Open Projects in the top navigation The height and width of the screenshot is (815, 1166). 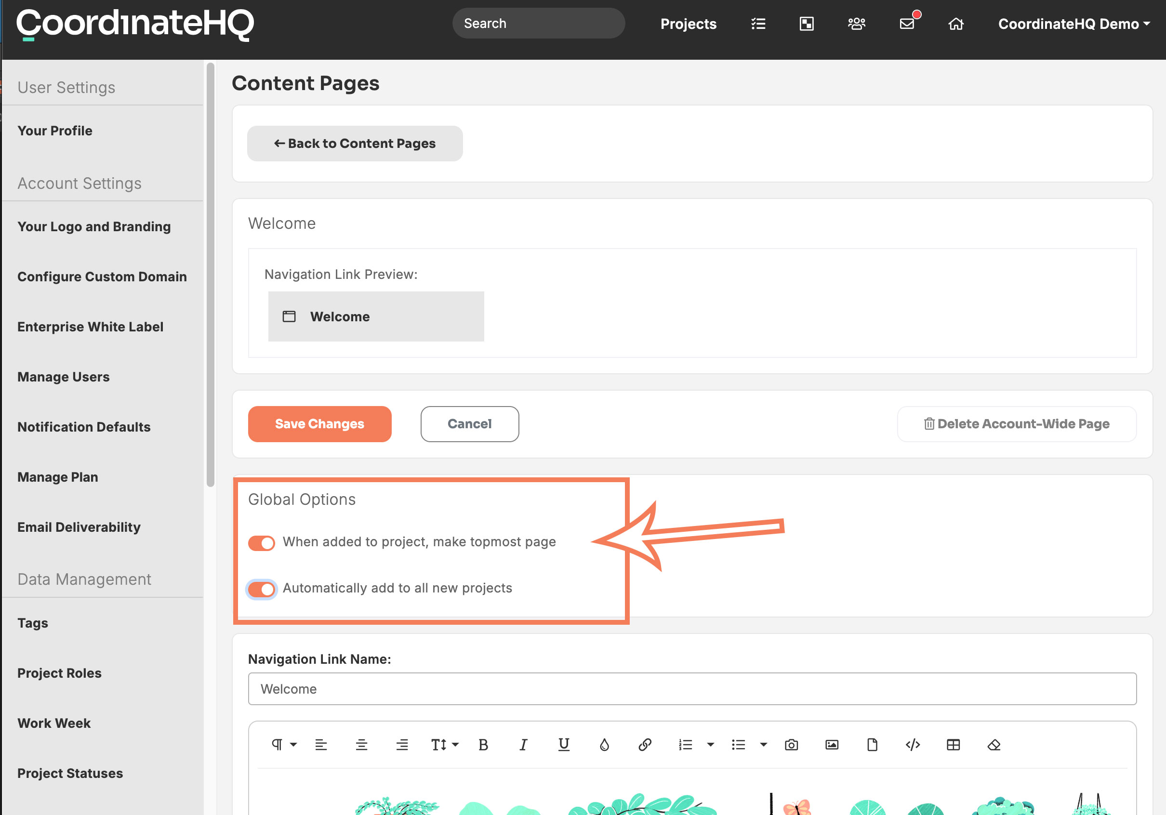coord(688,24)
